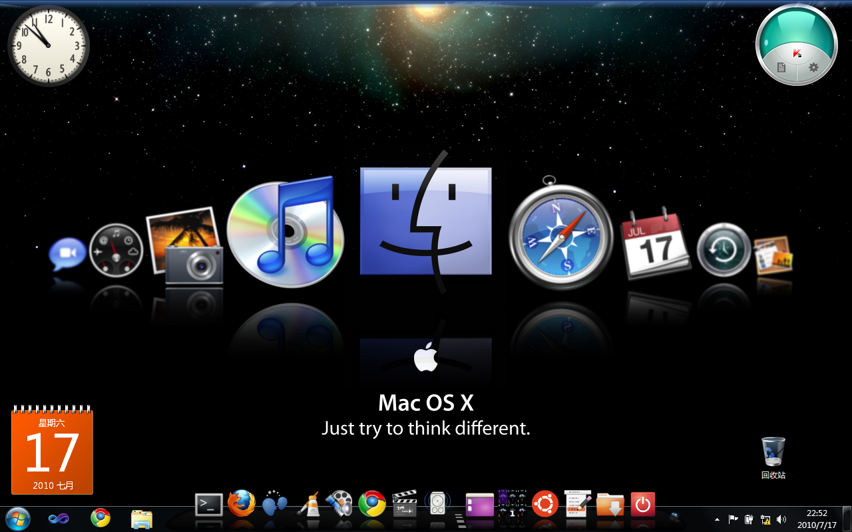The image size is (852, 532).
Task: Click the taskbar clock showing 22:52
Action: tap(816, 519)
